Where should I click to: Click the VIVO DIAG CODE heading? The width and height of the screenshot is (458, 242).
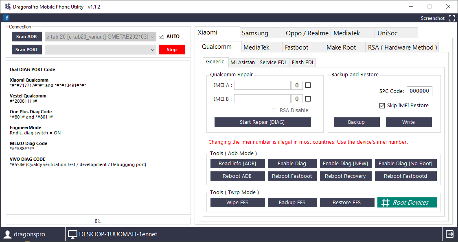[27, 159]
